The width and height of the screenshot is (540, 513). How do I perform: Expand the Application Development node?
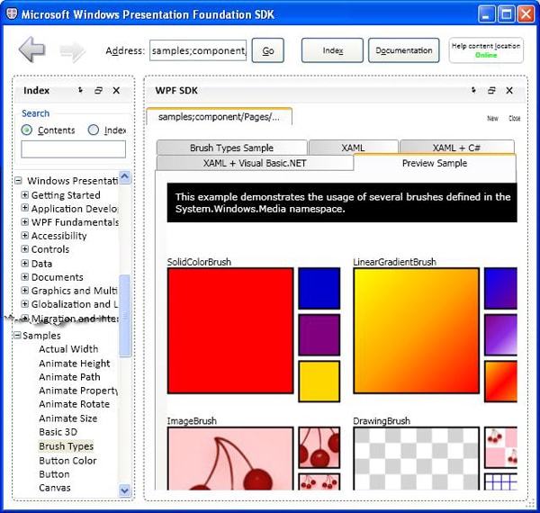tap(25, 208)
